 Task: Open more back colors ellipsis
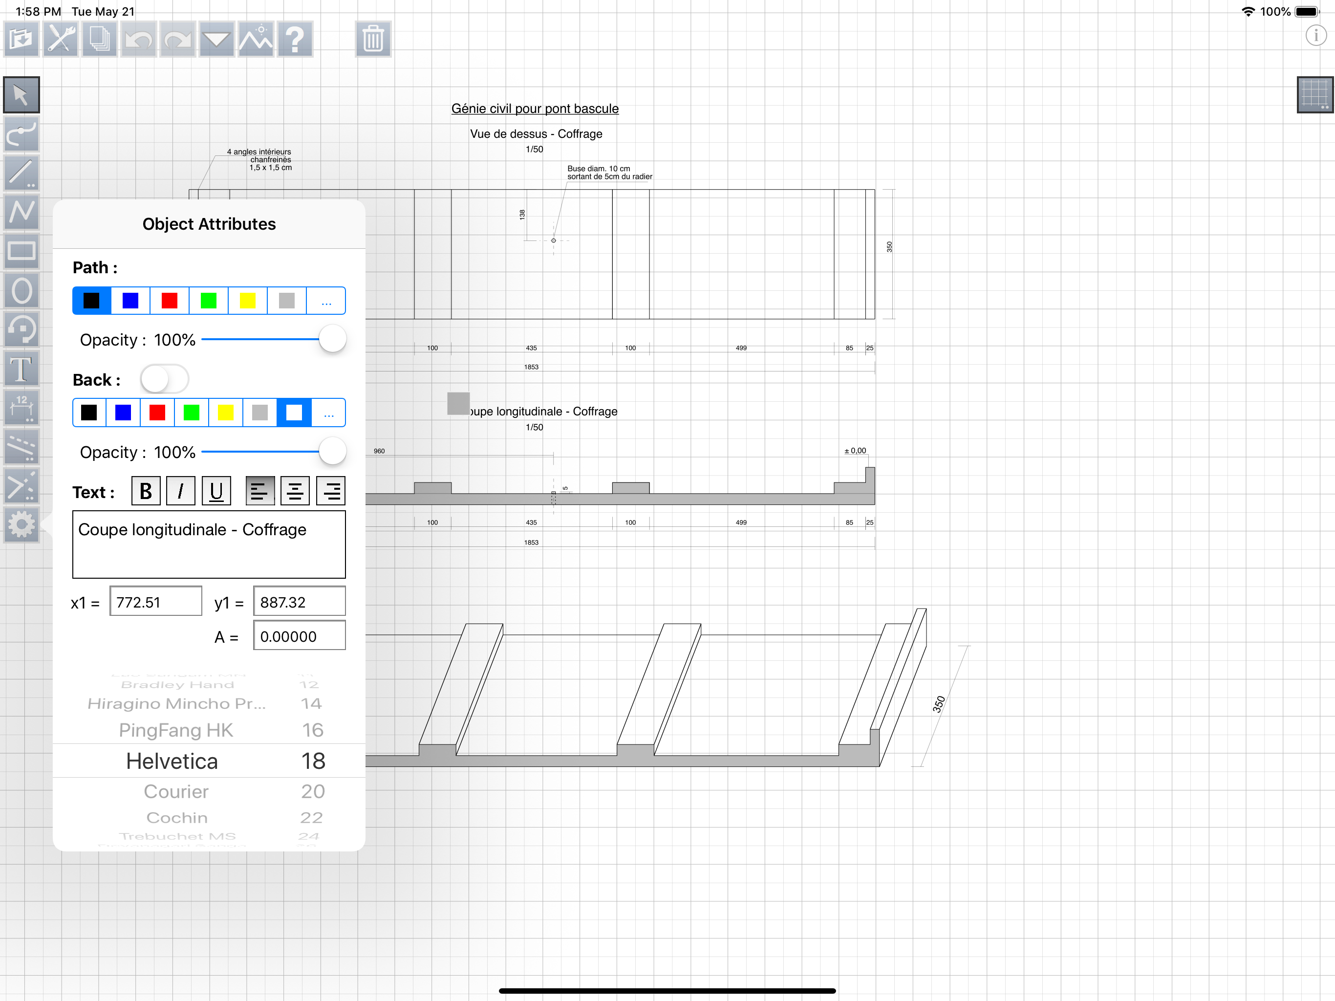(x=328, y=413)
